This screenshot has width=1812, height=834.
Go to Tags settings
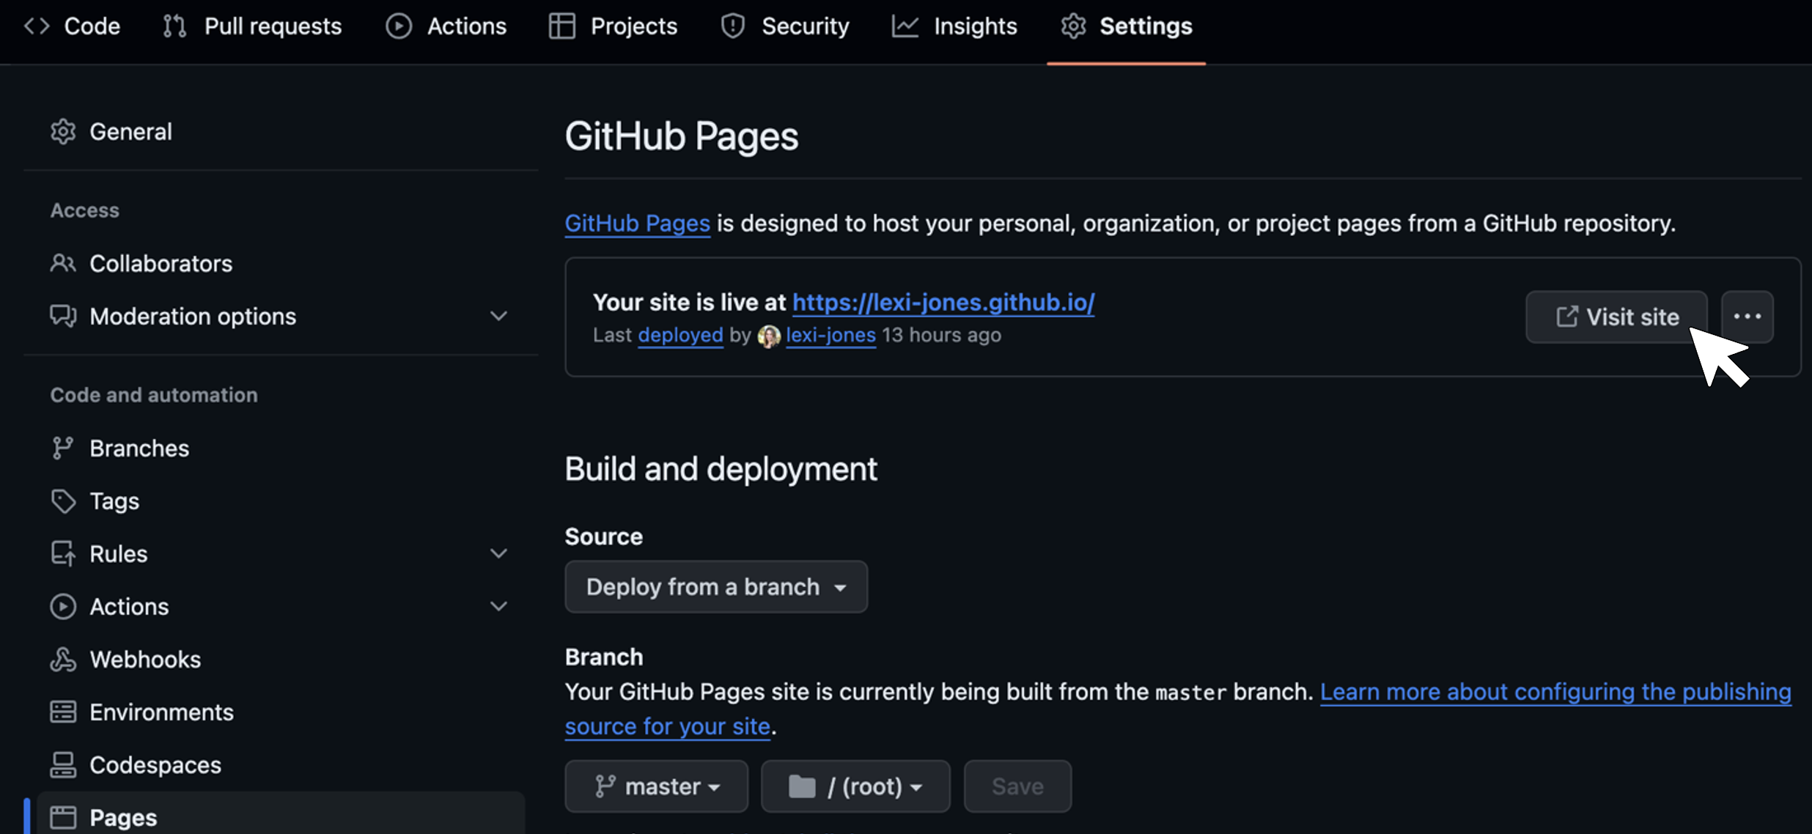281,501
